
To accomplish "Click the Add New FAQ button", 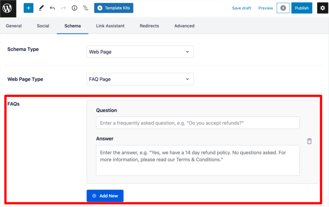I will click(x=105, y=196).
